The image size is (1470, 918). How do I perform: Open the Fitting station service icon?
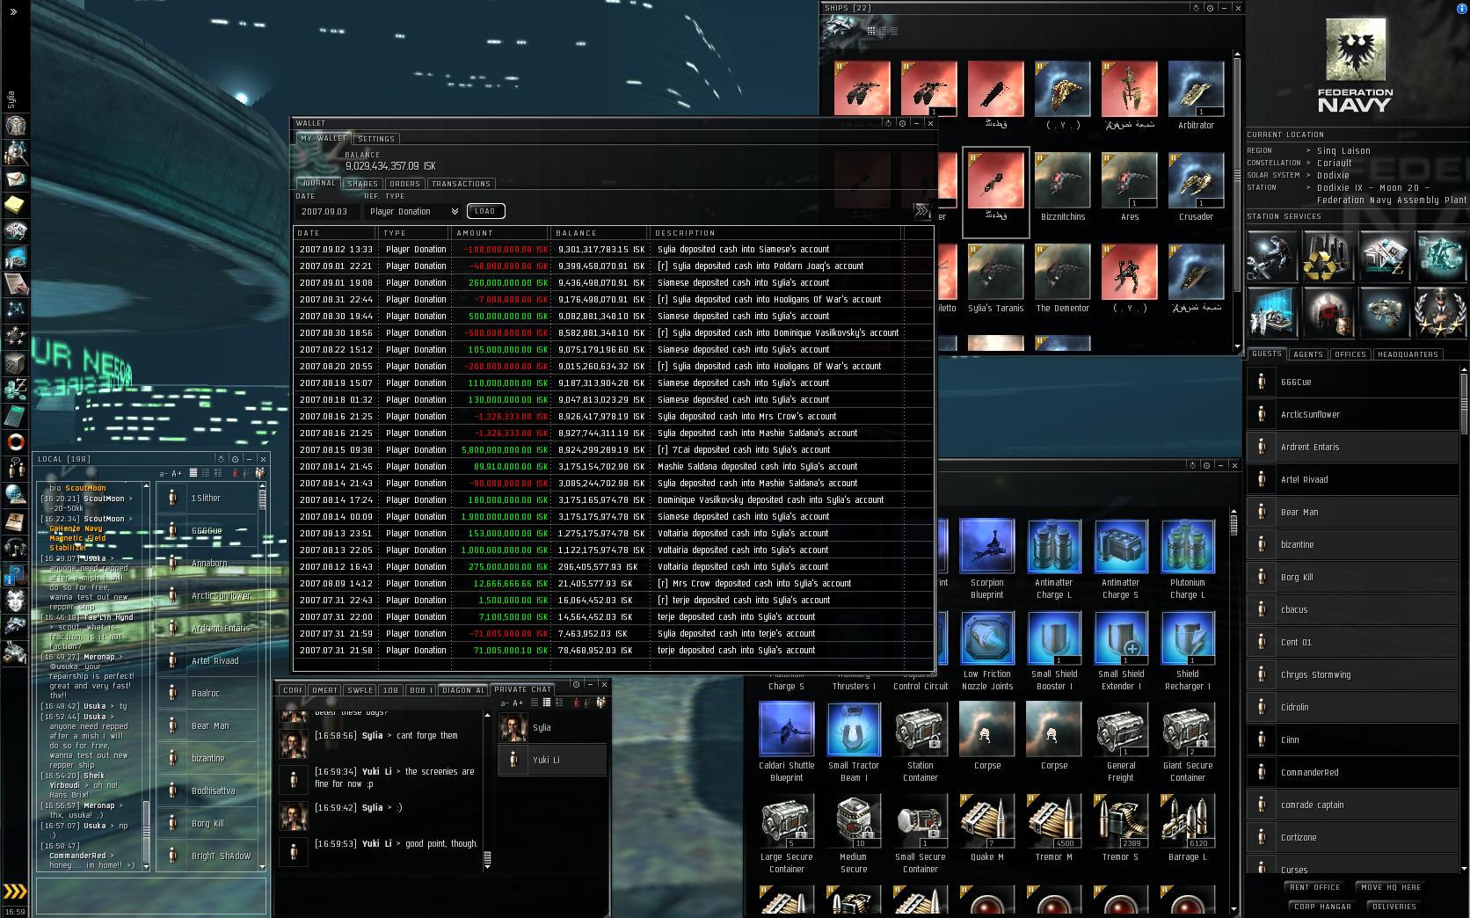pos(1383,311)
